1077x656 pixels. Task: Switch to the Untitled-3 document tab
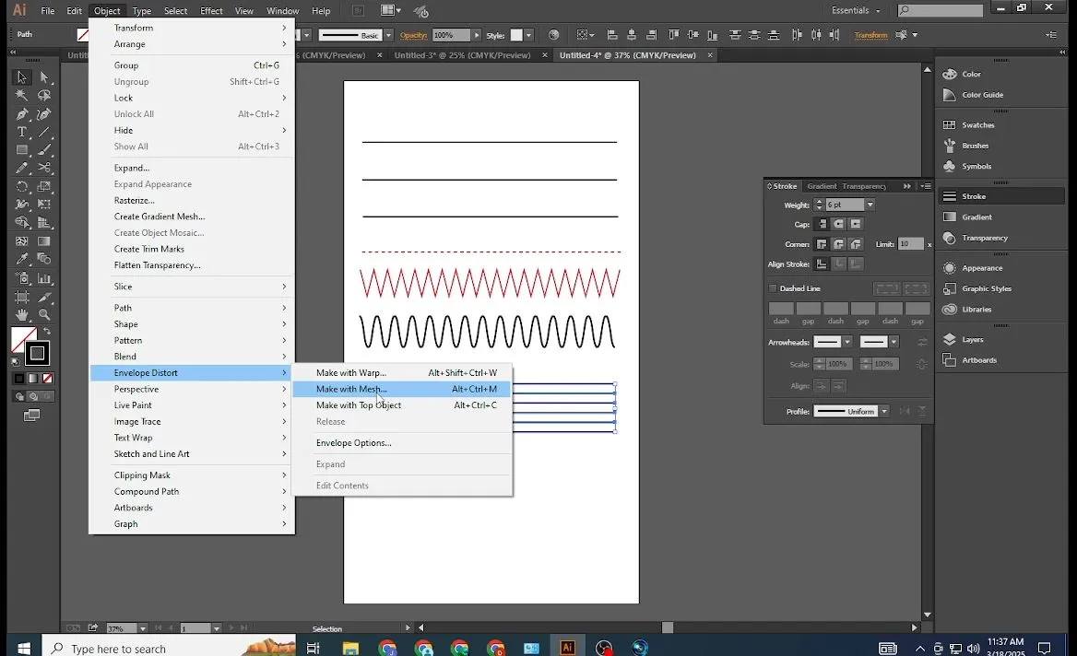462,55
